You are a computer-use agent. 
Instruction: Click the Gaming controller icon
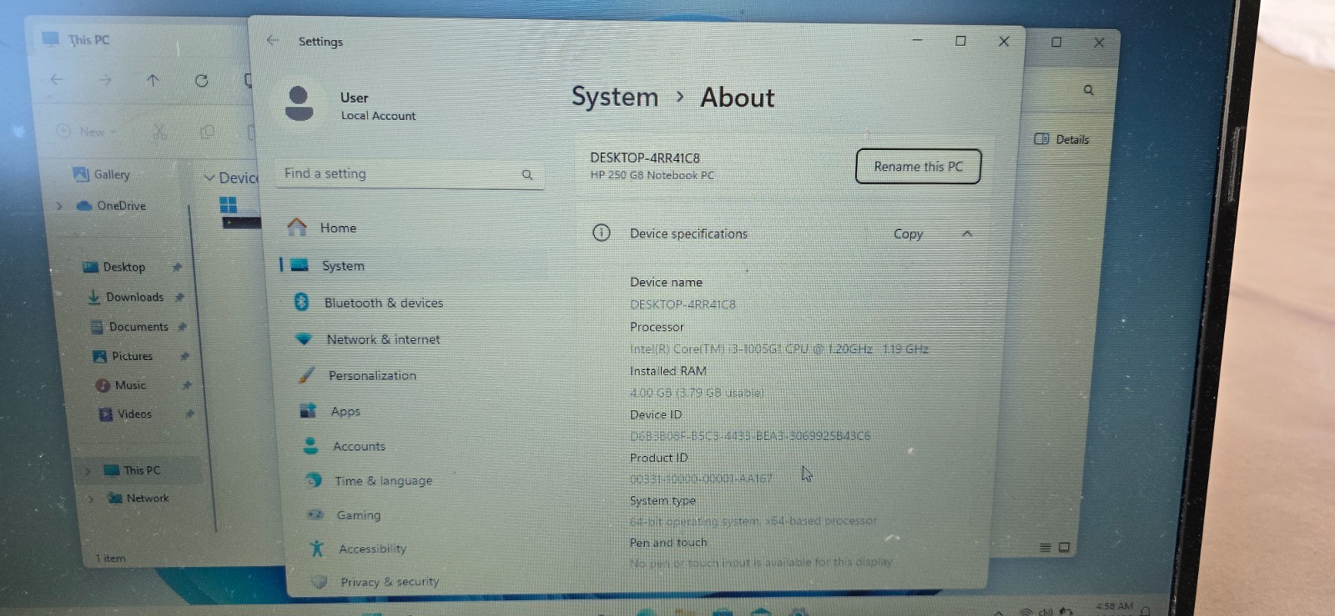click(x=315, y=514)
